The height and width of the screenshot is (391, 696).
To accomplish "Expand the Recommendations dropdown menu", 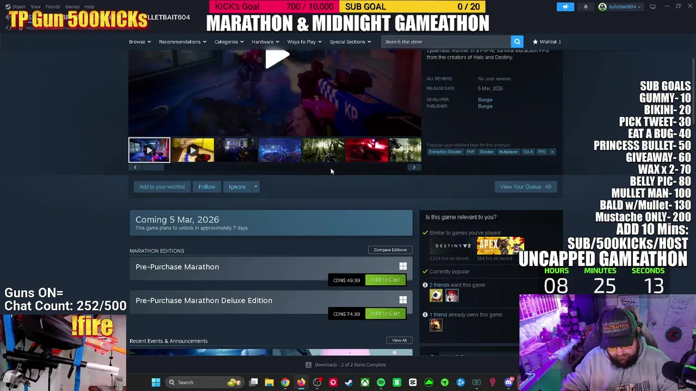I will click(x=183, y=42).
